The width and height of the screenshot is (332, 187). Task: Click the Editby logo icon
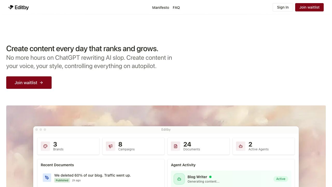(11, 7)
